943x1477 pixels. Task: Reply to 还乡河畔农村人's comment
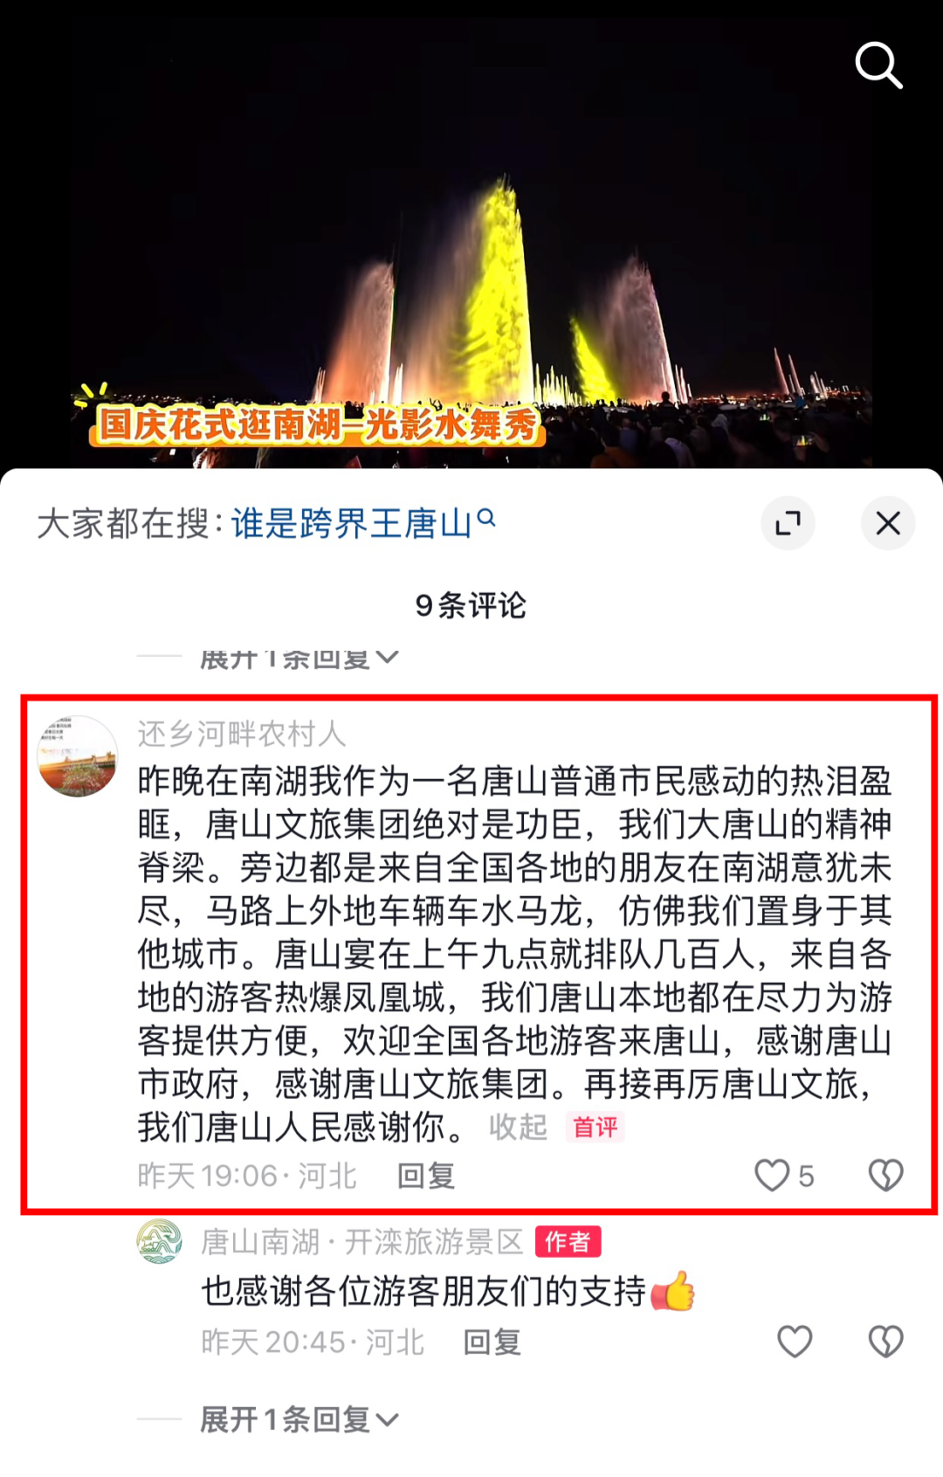point(426,1177)
